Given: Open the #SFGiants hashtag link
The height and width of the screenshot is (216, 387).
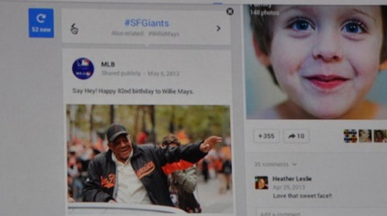Looking at the screenshot, I should tap(147, 23).
